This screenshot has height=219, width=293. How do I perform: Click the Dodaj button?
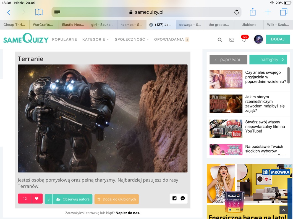pos(278,39)
